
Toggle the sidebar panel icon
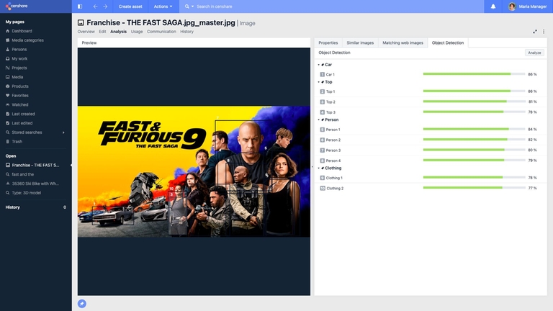point(80,6)
